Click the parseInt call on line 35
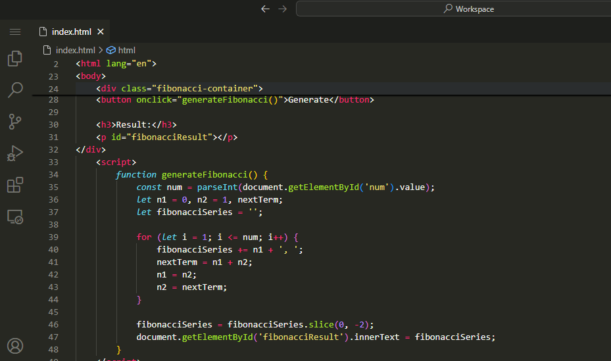Viewport: 611px width, 361px height. click(217, 187)
